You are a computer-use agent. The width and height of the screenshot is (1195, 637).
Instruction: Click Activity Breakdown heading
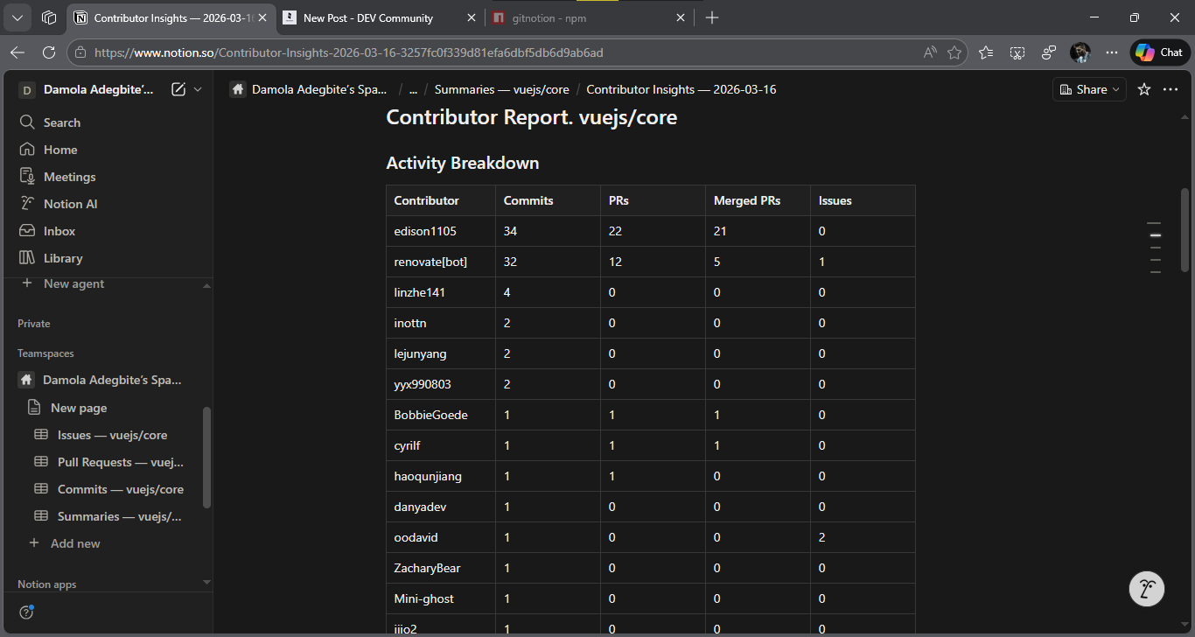[x=463, y=163]
